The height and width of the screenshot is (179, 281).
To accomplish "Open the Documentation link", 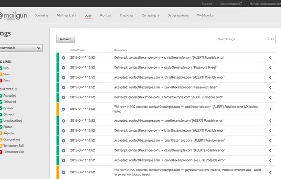I will pos(231,4).
